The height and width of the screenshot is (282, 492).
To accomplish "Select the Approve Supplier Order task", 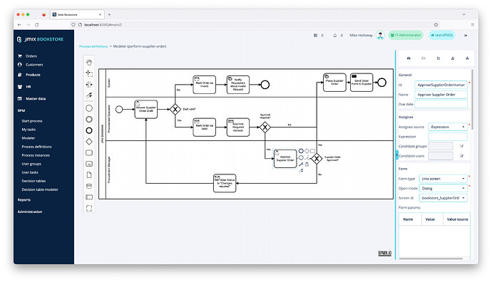I will click(285, 159).
